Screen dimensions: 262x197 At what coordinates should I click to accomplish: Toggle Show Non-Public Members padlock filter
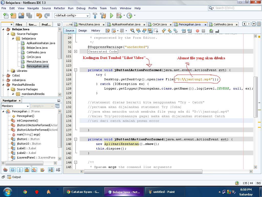coord(27,170)
